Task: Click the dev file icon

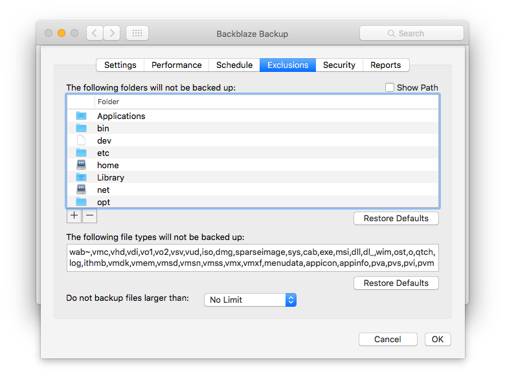Action: 81,140
